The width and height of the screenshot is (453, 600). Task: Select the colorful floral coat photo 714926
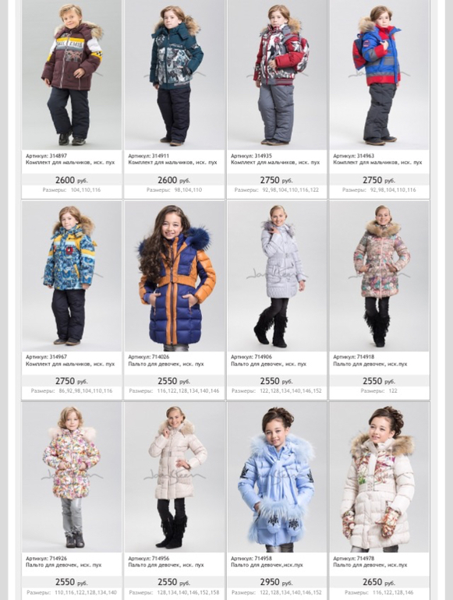point(72,478)
